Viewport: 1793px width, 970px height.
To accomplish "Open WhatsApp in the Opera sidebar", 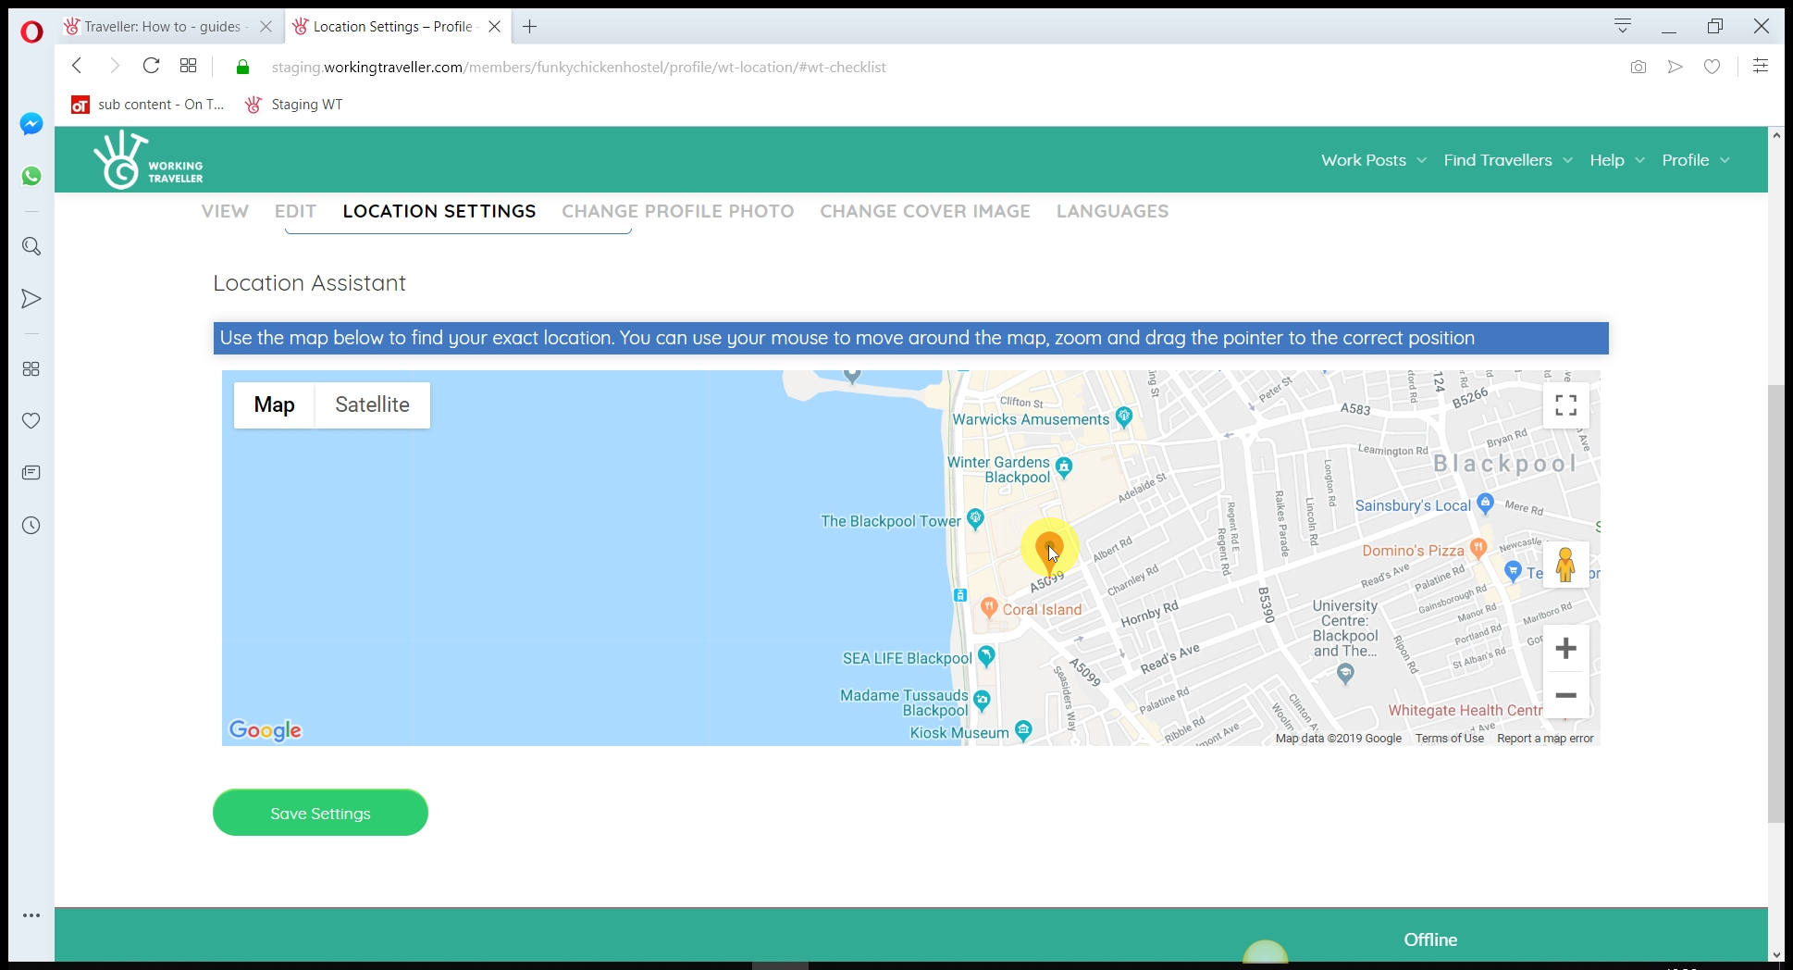I will [x=31, y=176].
